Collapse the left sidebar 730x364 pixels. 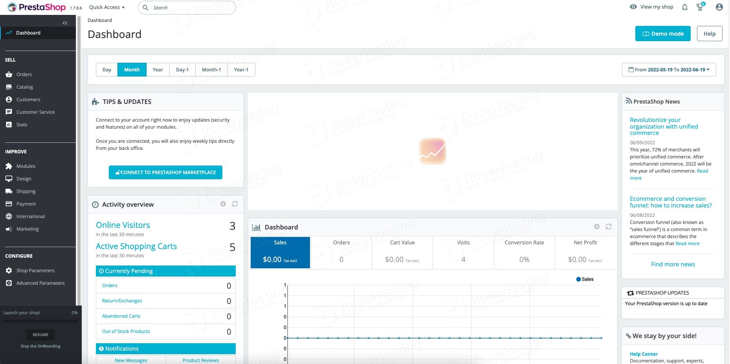[x=65, y=22]
